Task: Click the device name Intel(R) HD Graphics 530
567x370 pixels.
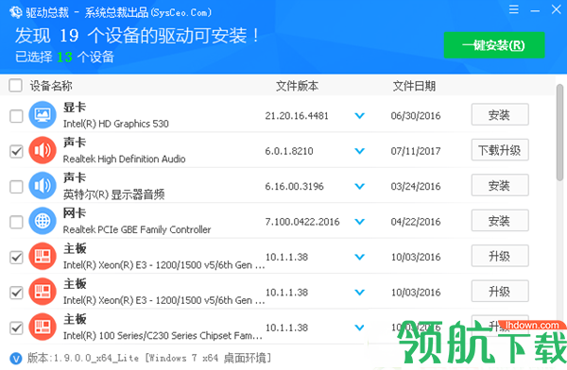Action: 115,124
